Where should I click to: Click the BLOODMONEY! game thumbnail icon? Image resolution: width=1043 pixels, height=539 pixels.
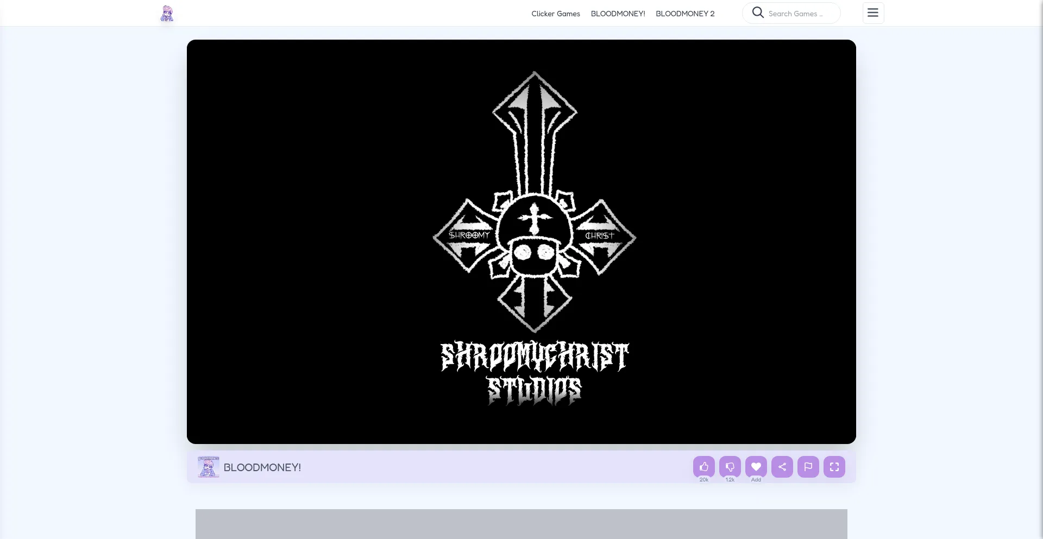208,467
